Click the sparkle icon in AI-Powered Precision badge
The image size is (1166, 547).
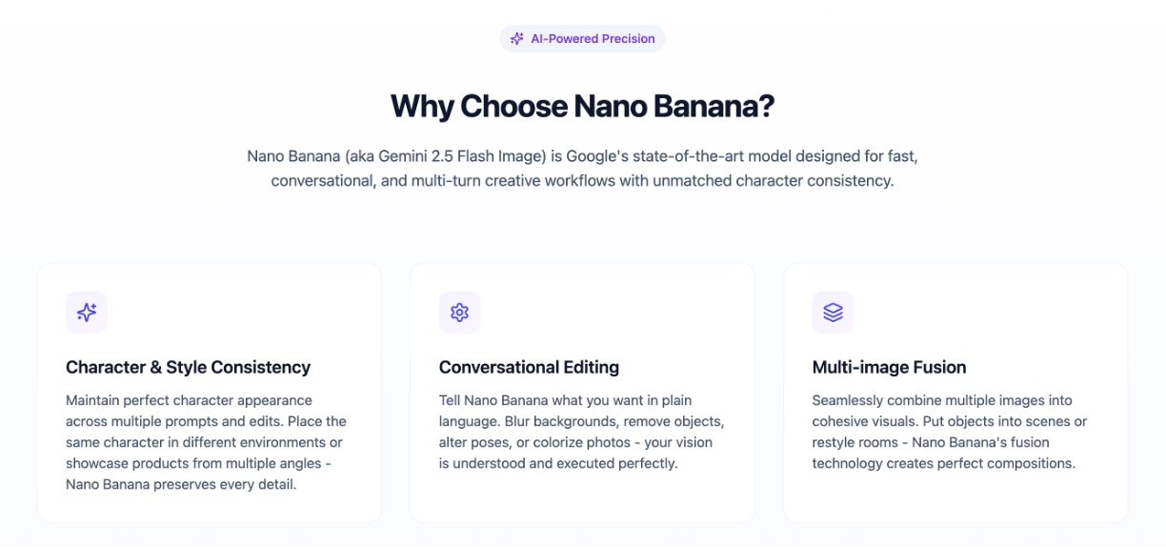pos(516,39)
